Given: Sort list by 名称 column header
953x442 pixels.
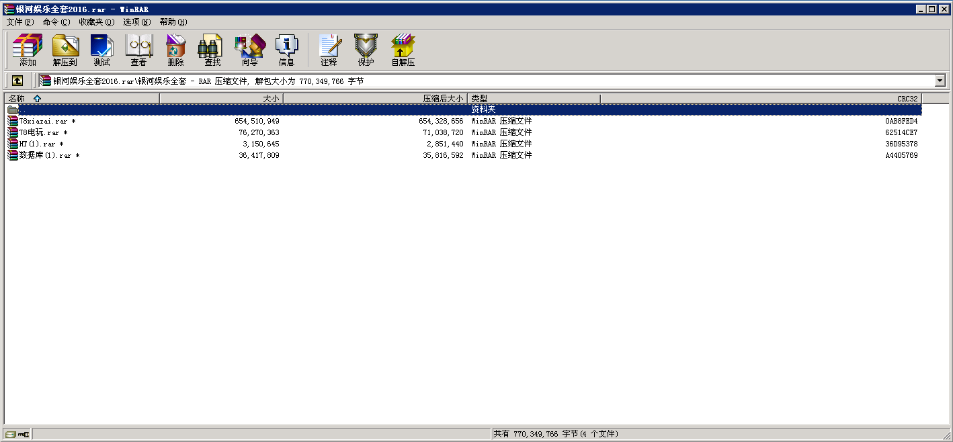Looking at the screenshot, I should tap(81, 99).
